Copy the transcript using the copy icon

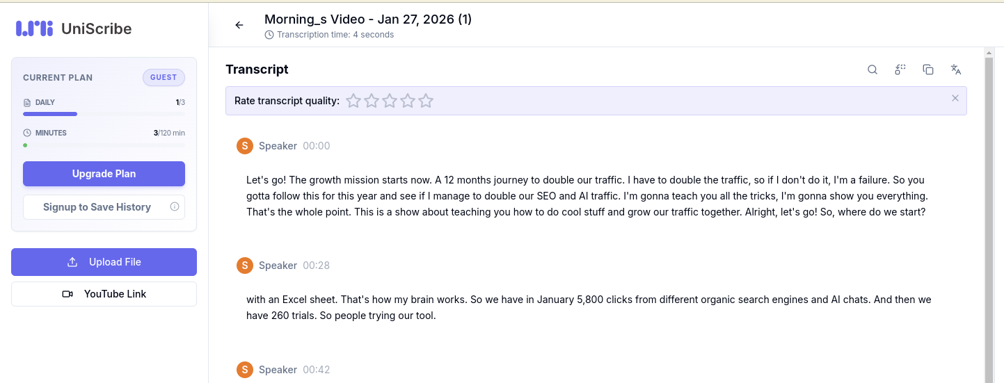[927, 70]
